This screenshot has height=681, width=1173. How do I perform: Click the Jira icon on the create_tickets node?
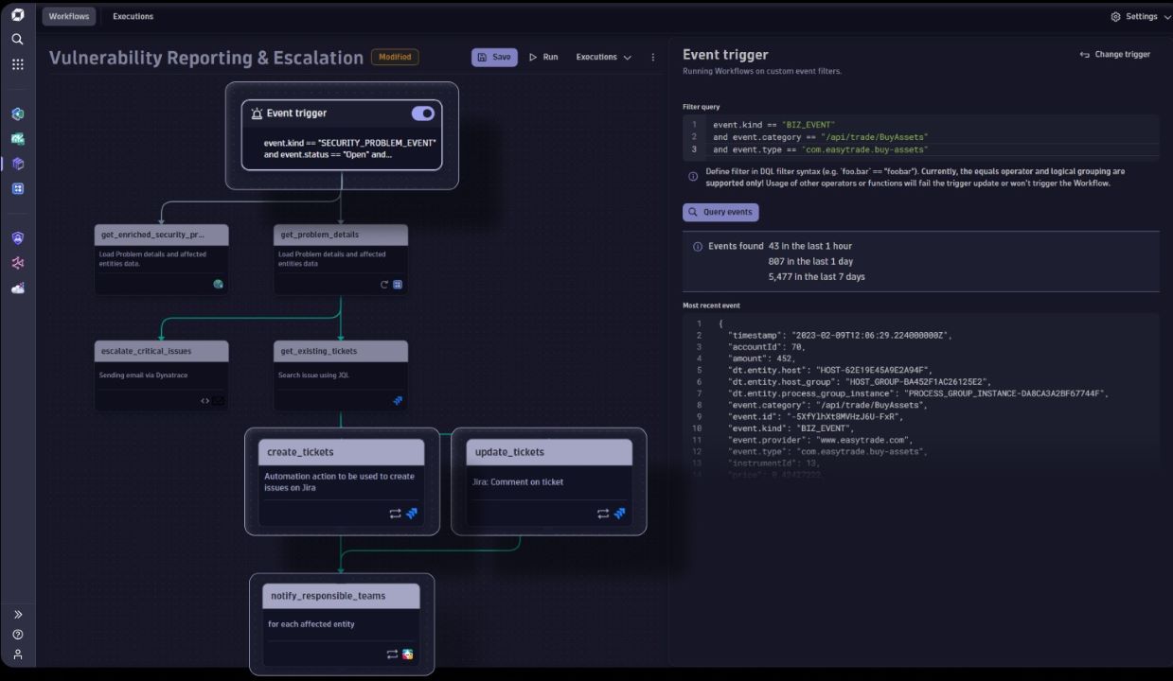point(412,514)
